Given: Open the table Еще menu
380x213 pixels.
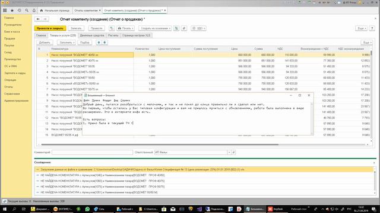Looking at the screenshot, I should 367,43.
